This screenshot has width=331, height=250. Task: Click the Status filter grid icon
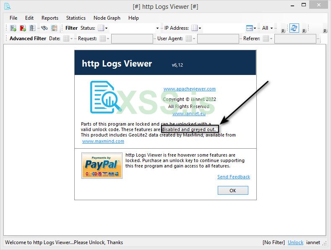click(101, 28)
